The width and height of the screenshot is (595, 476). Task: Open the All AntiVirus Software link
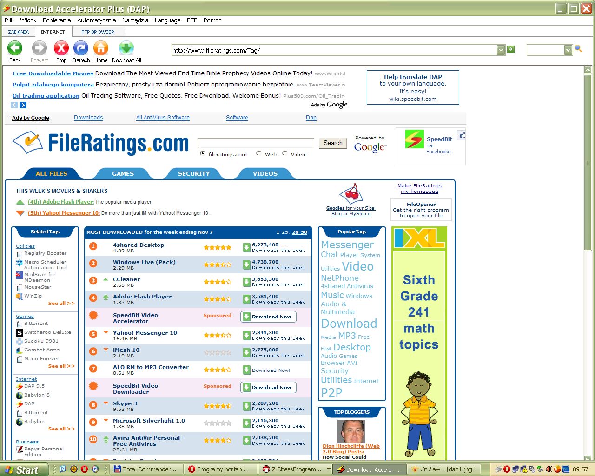(x=163, y=118)
